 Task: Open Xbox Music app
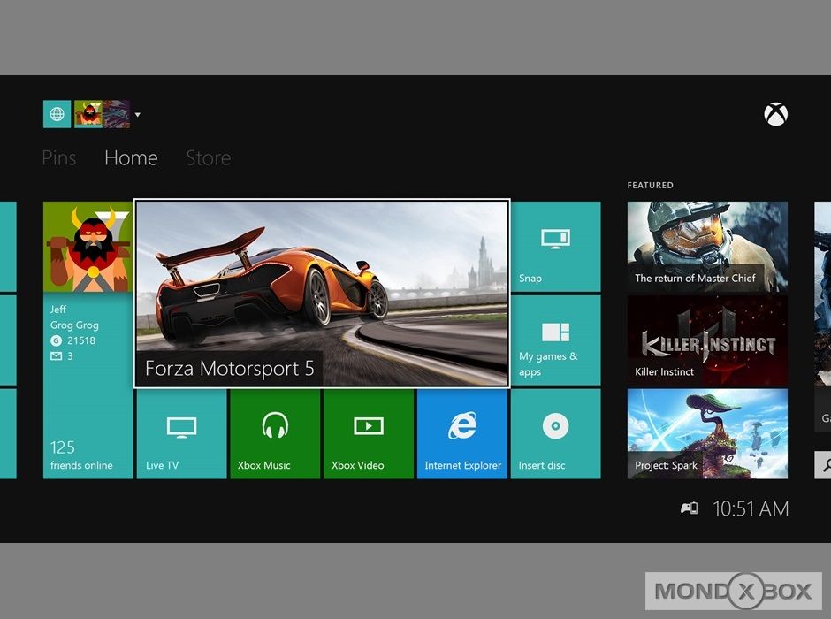[275, 434]
